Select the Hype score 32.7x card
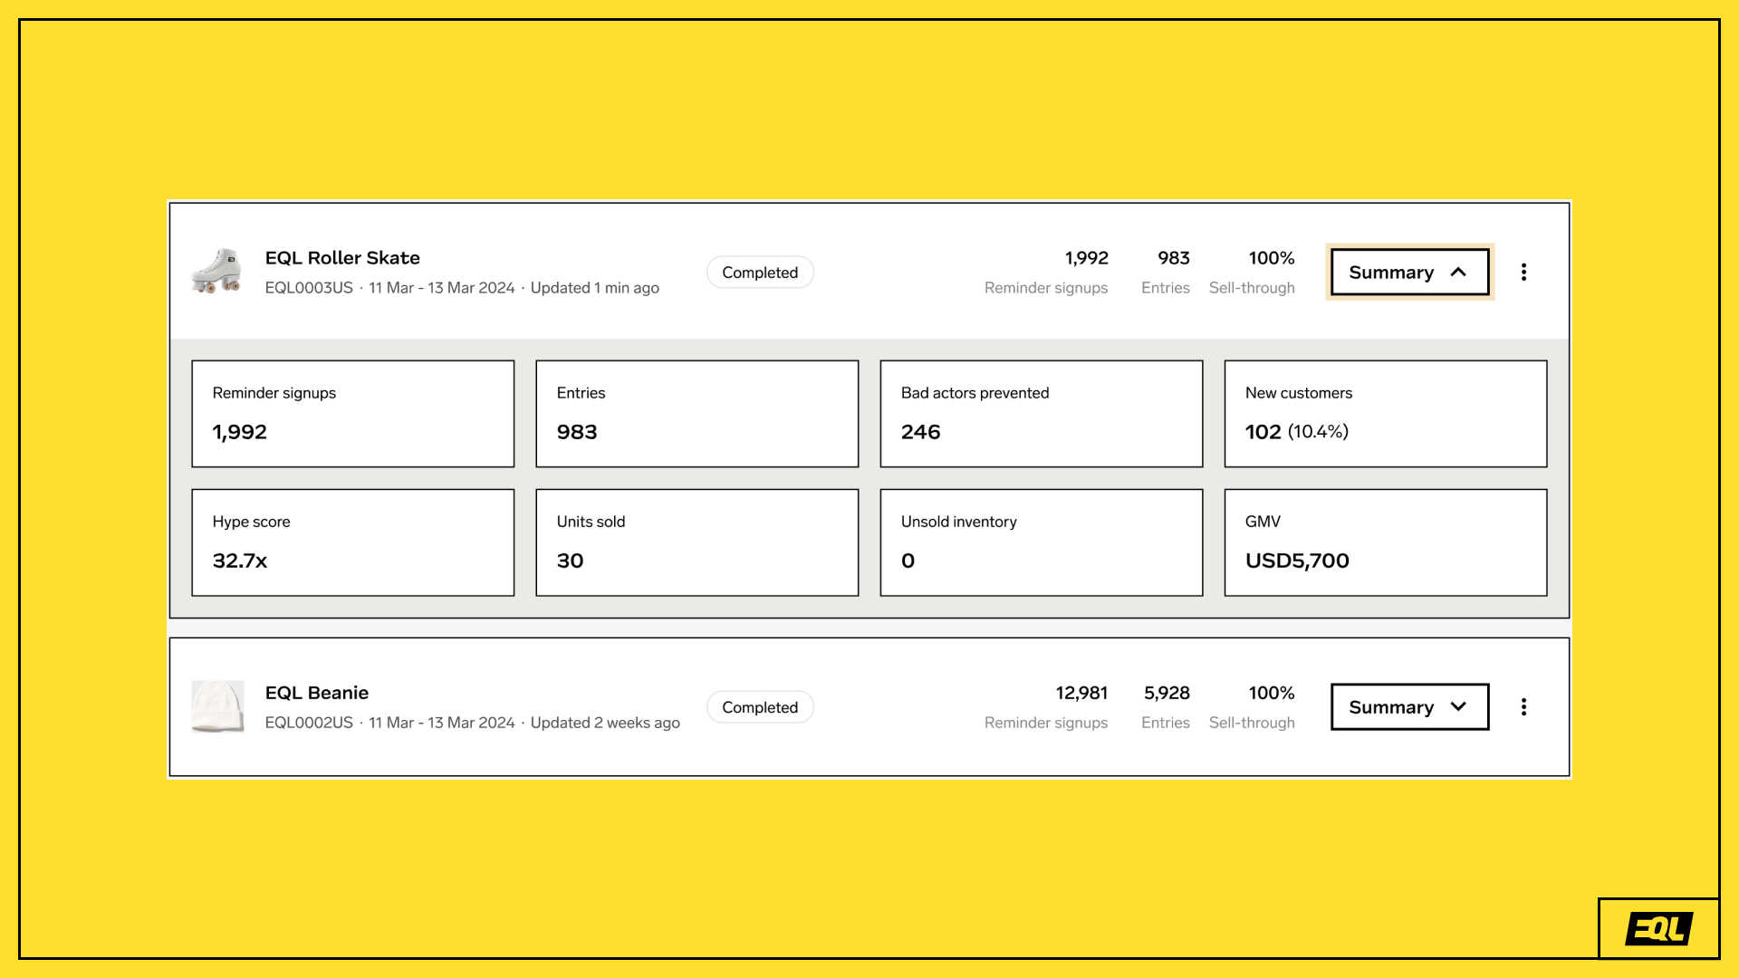The height and width of the screenshot is (978, 1739). [353, 542]
